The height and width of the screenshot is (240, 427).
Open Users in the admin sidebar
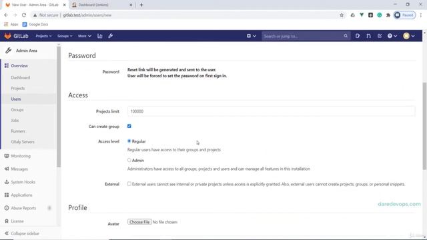(16, 99)
